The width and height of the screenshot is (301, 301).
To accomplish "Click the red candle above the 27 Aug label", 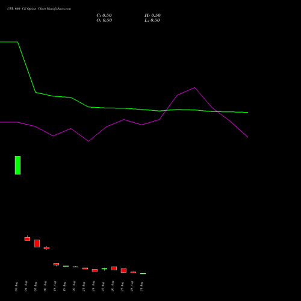I will pyautogui.click(x=123, y=270).
